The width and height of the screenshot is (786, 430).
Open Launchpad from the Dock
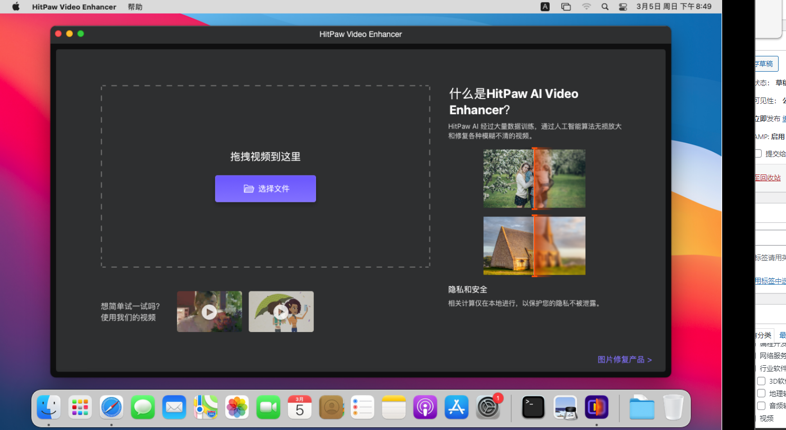[x=80, y=407]
